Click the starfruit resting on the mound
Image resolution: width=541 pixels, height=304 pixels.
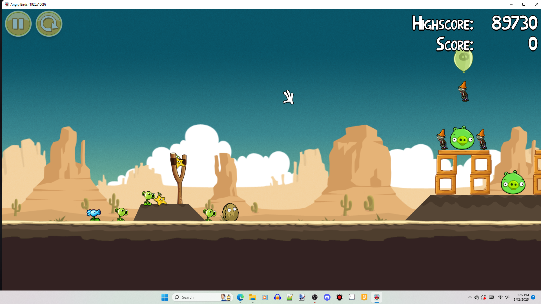[x=160, y=200]
